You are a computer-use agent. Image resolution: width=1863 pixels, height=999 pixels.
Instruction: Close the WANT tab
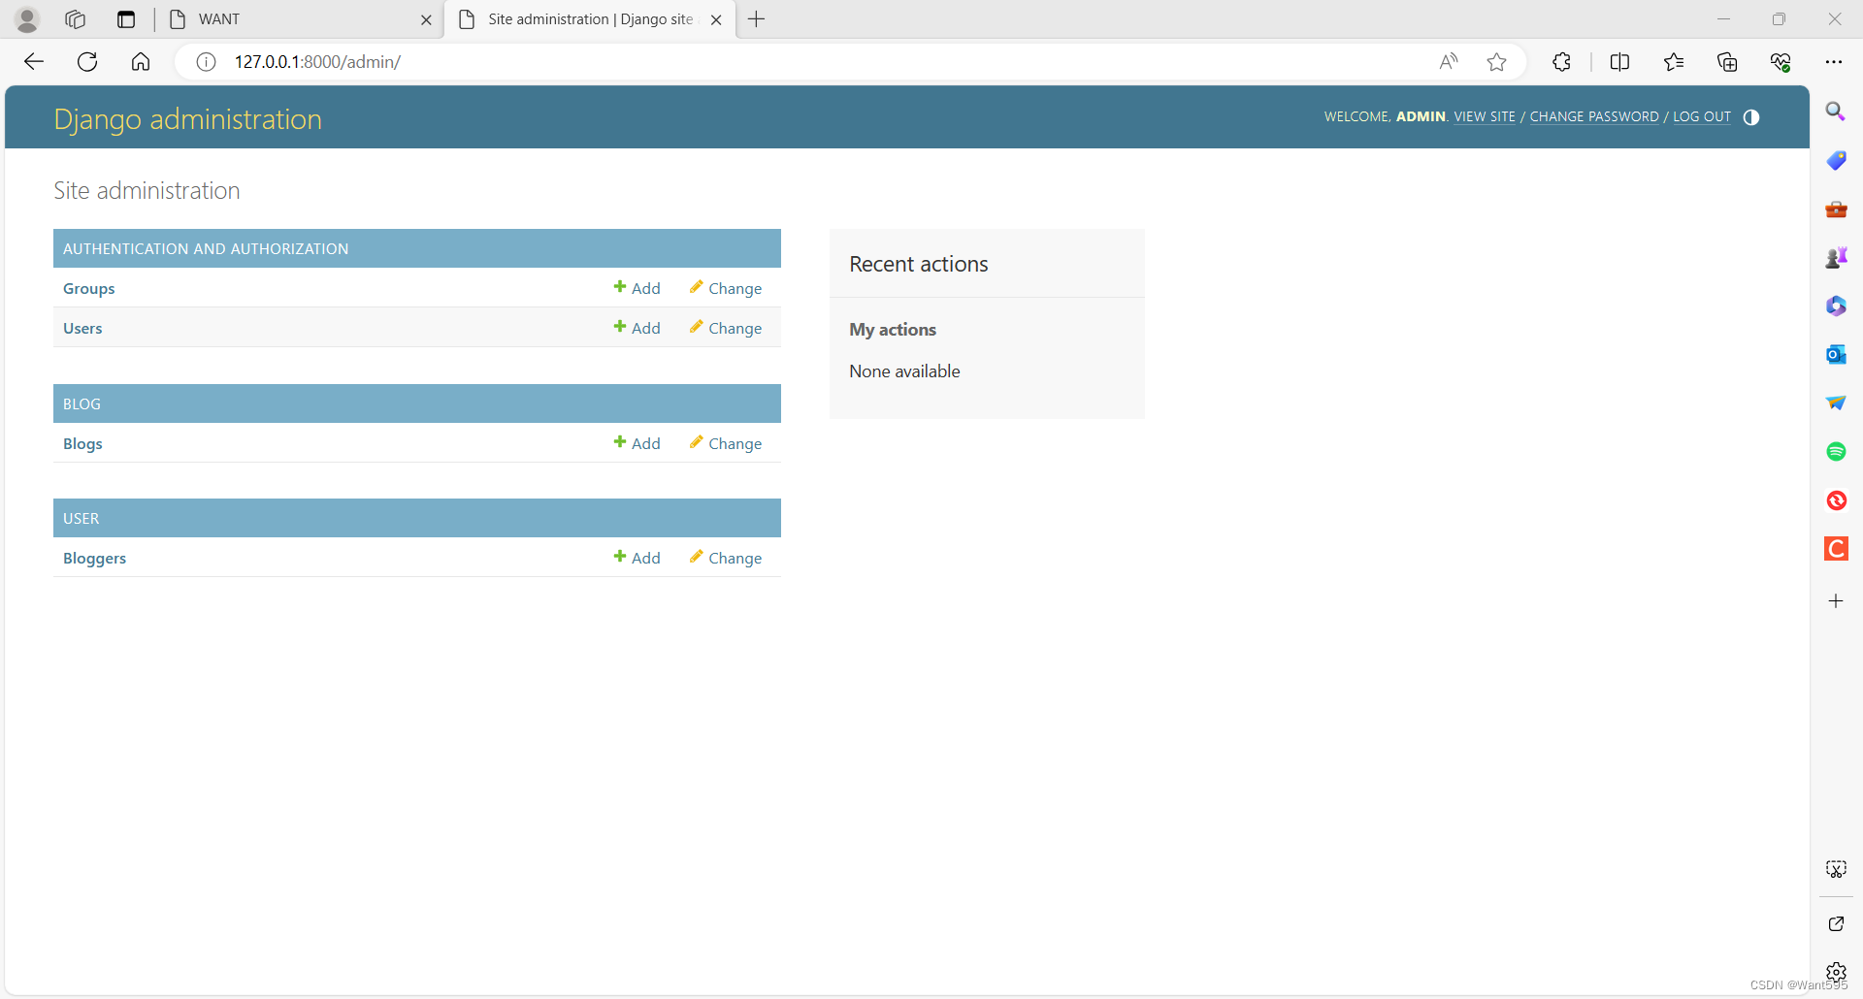click(x=426, y=19)
